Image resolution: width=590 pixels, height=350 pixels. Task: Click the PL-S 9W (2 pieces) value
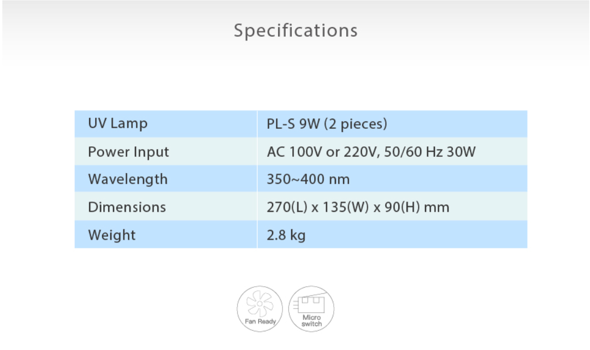(x=327, y=124)
